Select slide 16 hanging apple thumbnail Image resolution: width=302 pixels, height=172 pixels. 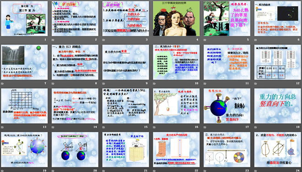pos(176,106)
